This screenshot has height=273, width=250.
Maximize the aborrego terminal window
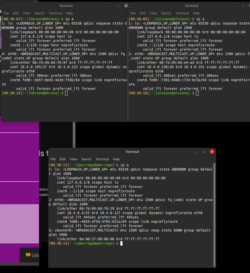click(204, 152)
